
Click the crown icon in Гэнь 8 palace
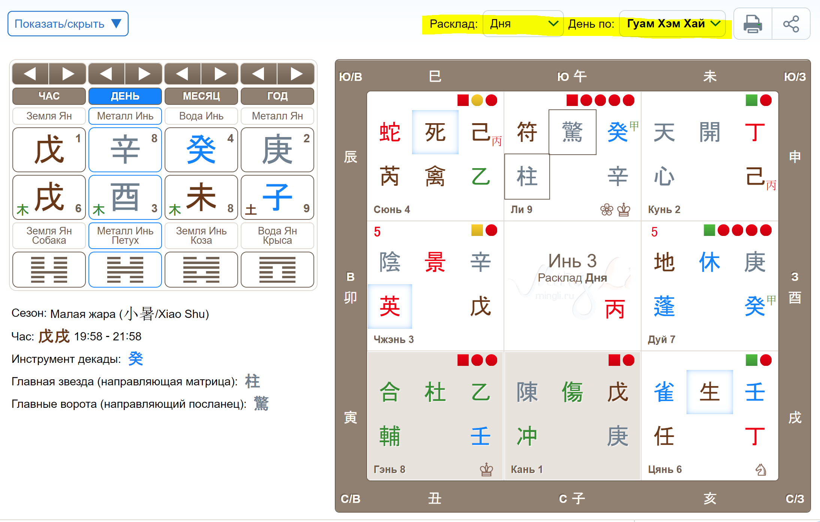pos(486,469)
